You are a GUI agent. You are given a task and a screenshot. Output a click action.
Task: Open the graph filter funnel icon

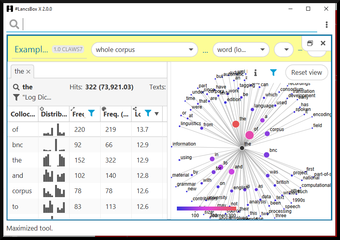coord(273,72)
